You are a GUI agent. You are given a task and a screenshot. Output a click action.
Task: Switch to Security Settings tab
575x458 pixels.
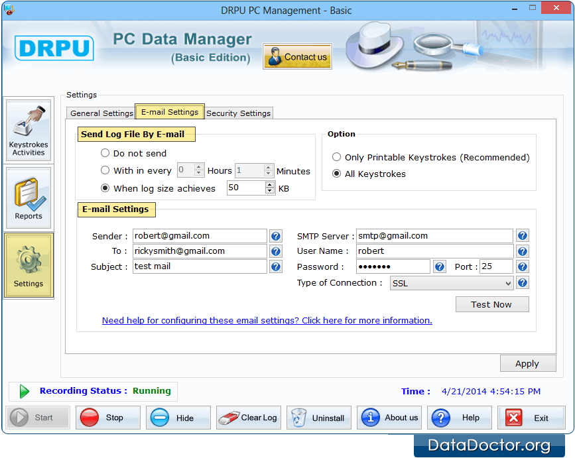tap(238, 113)
